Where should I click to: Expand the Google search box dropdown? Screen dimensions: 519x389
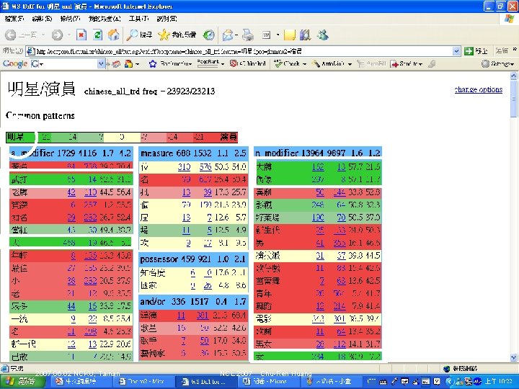tap(101, 64)
